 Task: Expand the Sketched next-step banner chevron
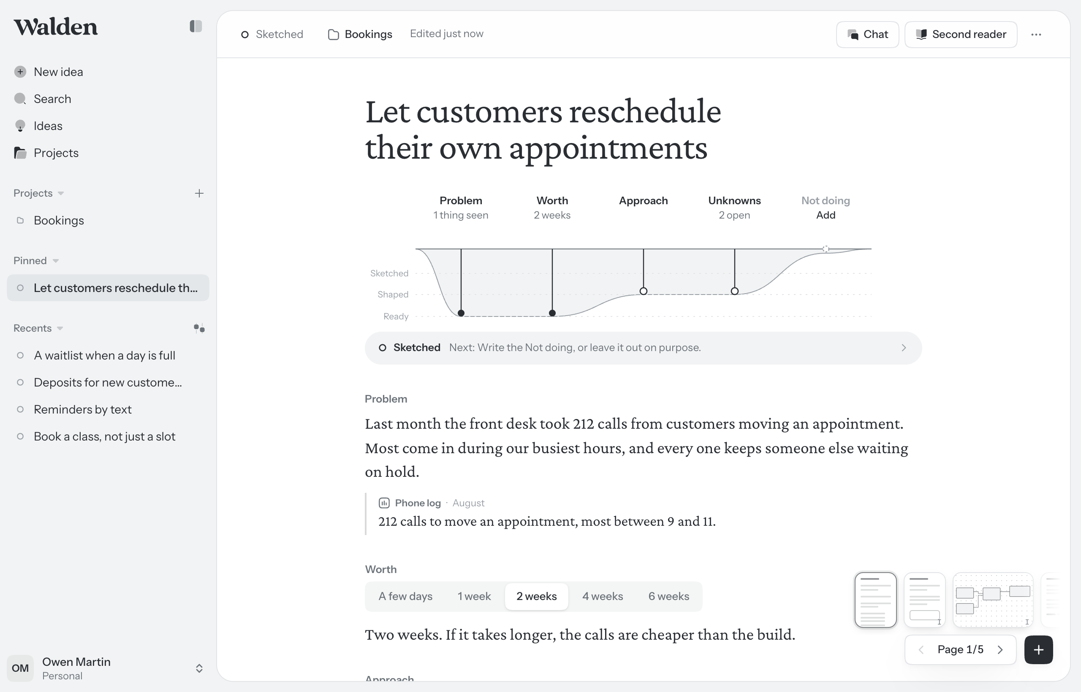click(904, 348)
